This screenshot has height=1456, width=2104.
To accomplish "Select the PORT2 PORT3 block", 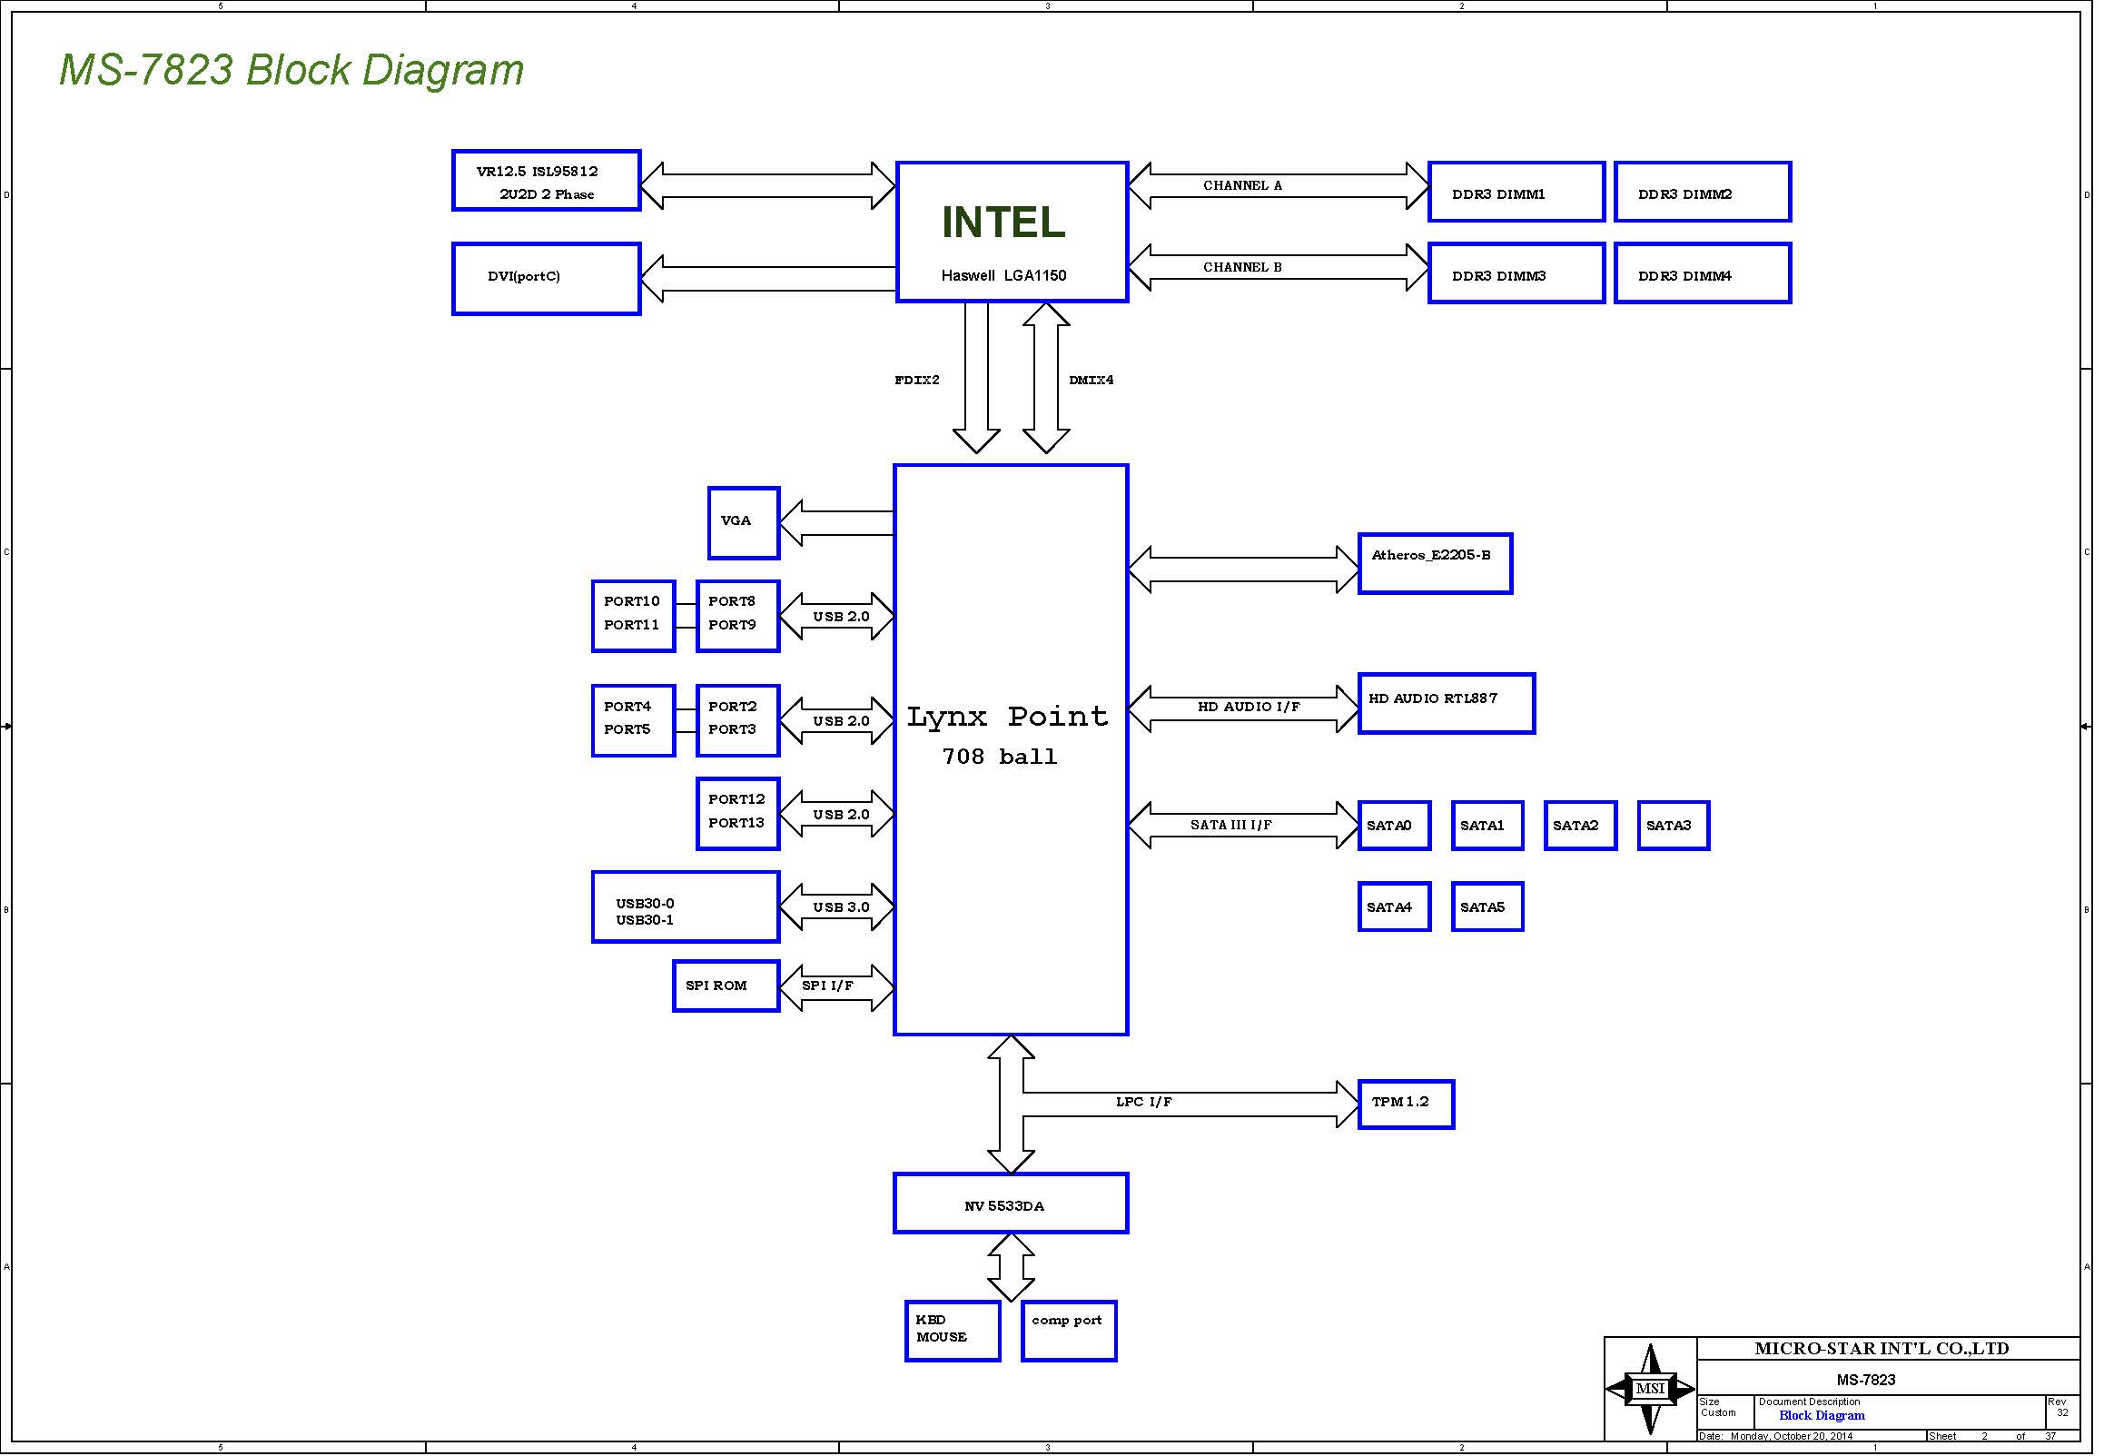I will pyautogui.click(x=738, y=720).
